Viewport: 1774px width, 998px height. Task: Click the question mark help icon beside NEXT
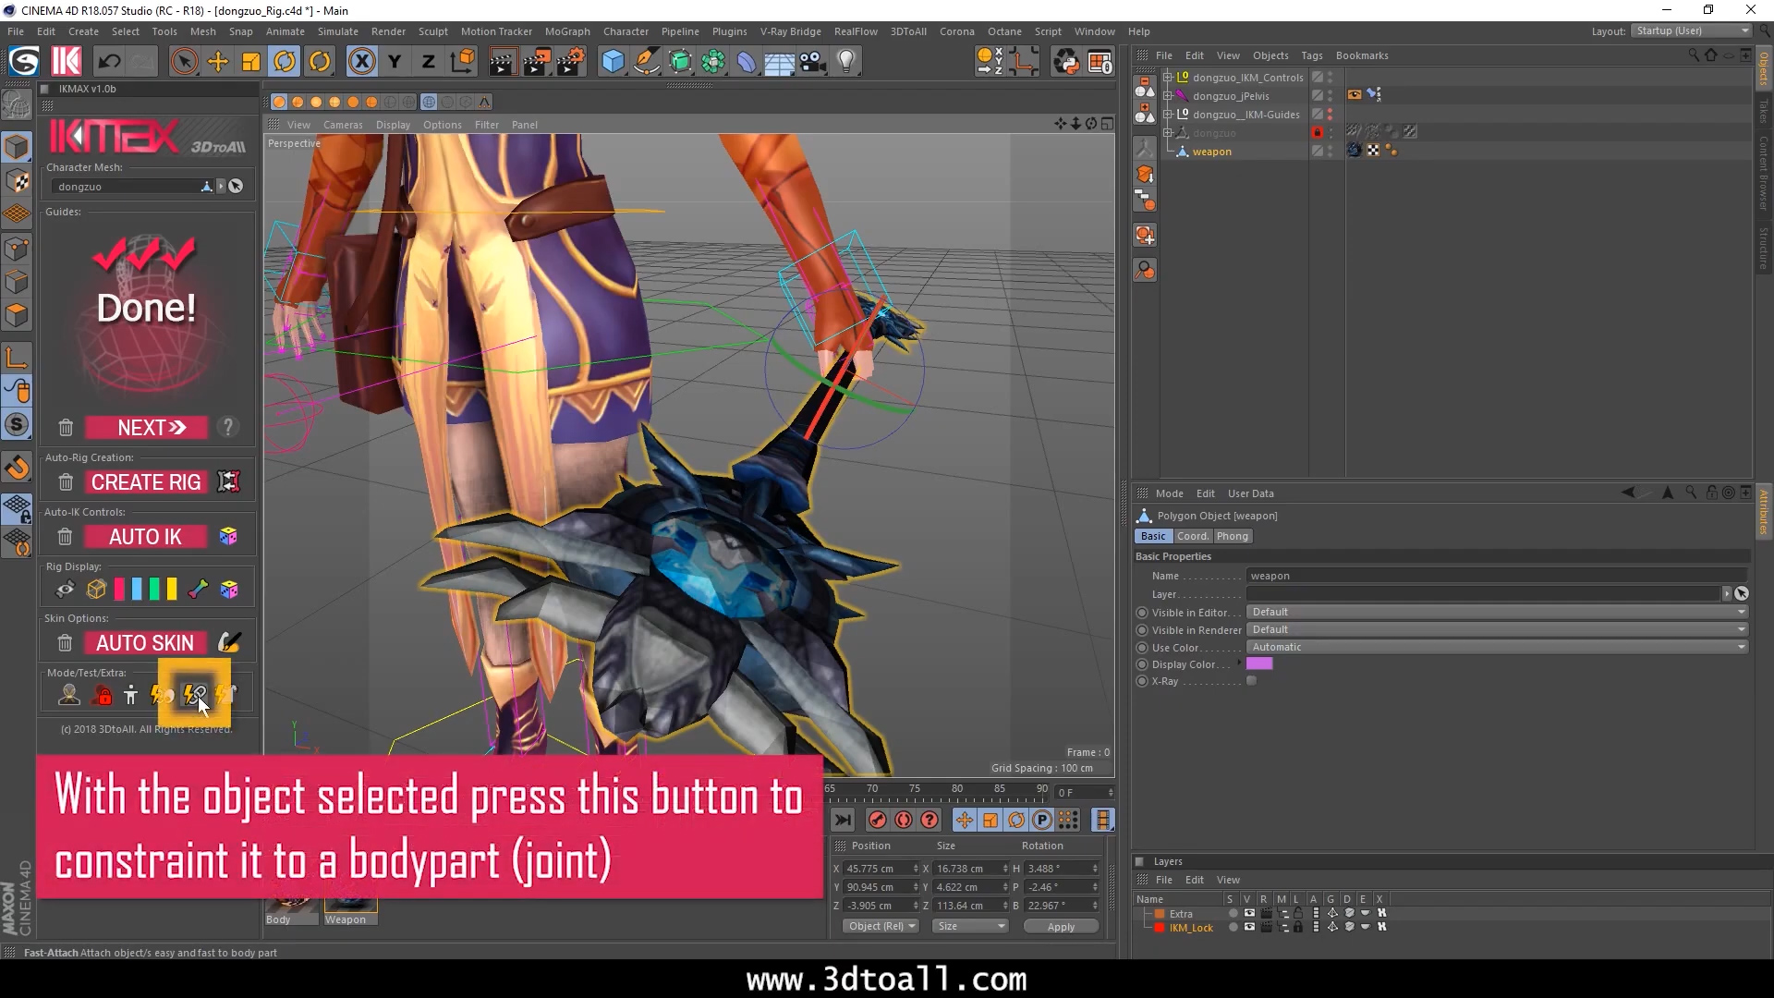[x=228, y=427]
